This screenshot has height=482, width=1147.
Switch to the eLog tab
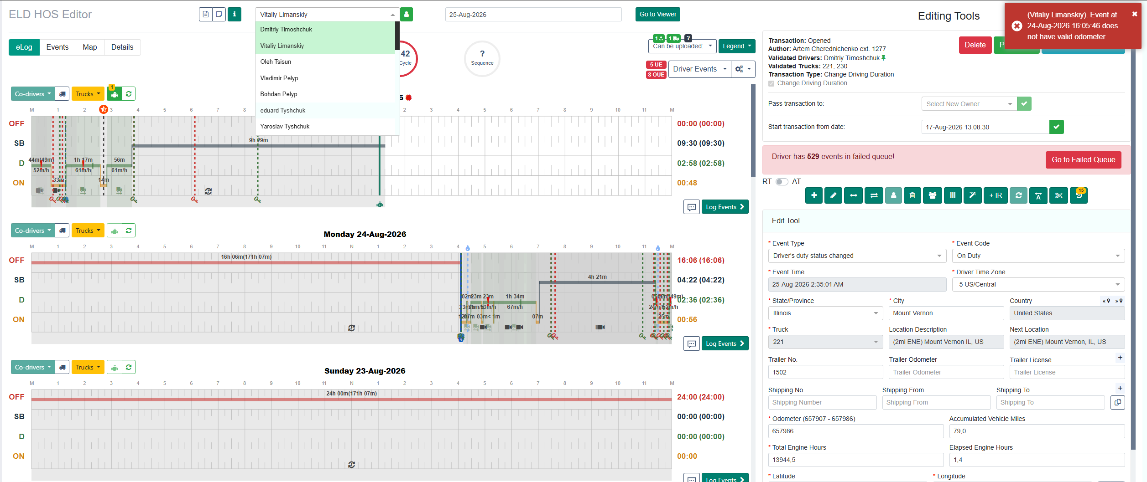coord(24,47)
